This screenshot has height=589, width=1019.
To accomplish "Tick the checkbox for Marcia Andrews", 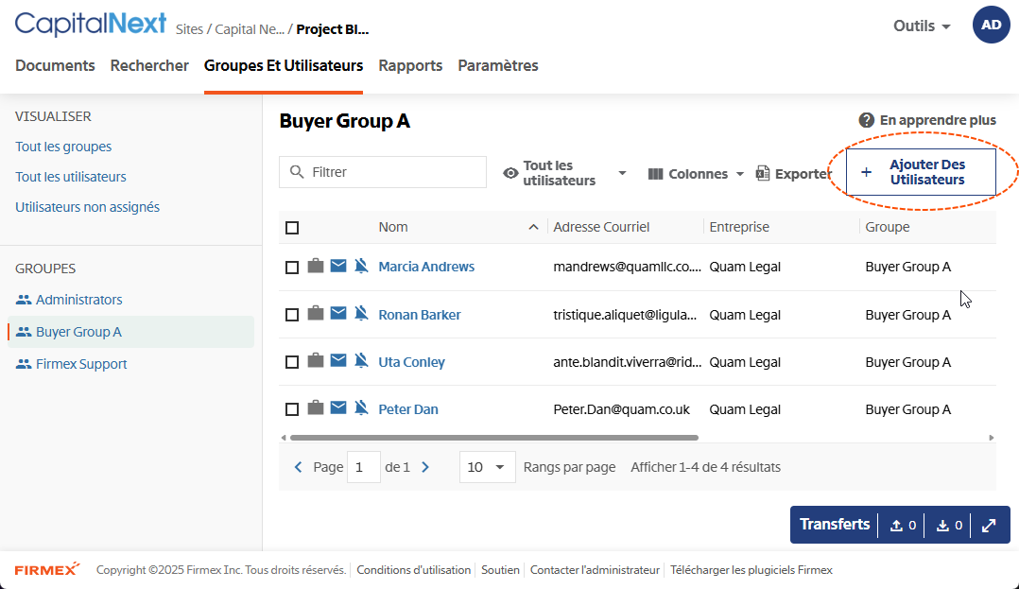I will coord(292,268).
